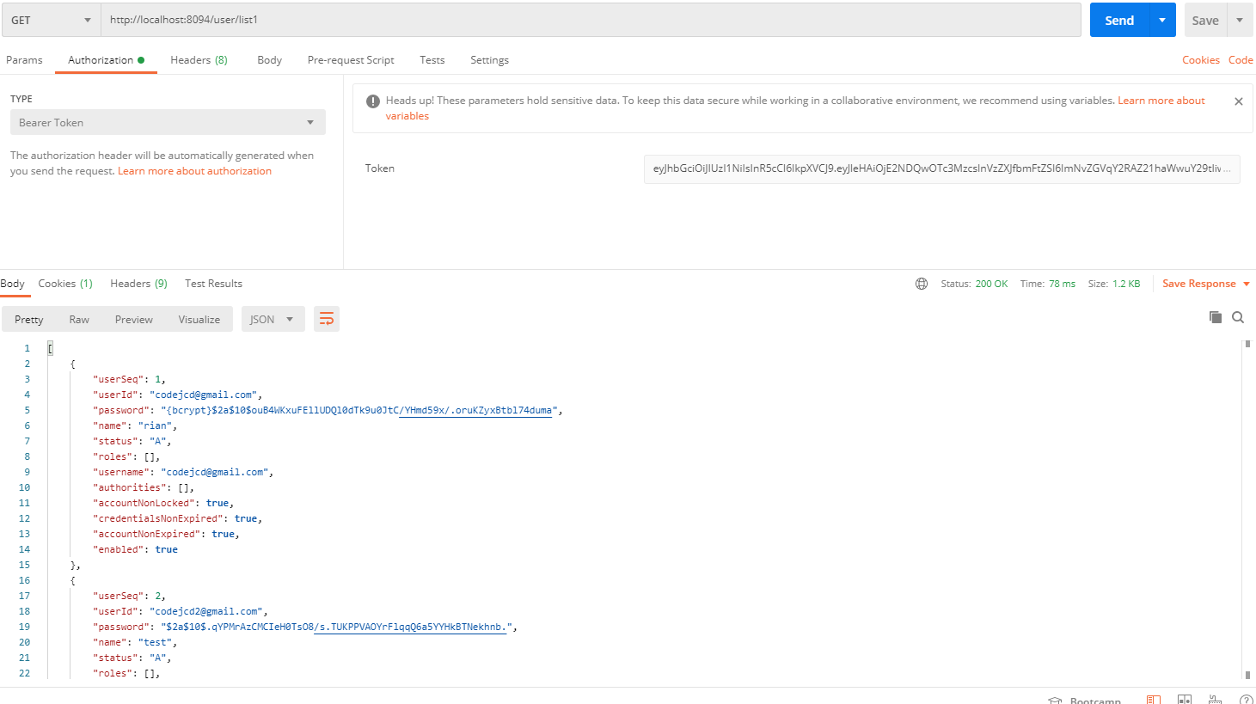
Task: Send the request
Action: pyautogui.click(x=1119, y=20)
